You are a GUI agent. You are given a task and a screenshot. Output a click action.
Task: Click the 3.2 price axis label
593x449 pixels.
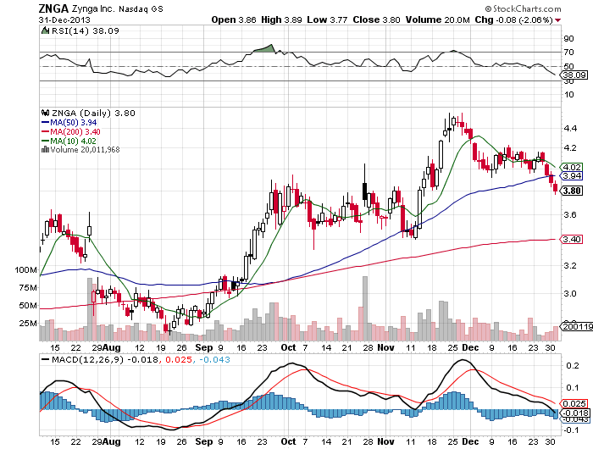click(570, 265)
